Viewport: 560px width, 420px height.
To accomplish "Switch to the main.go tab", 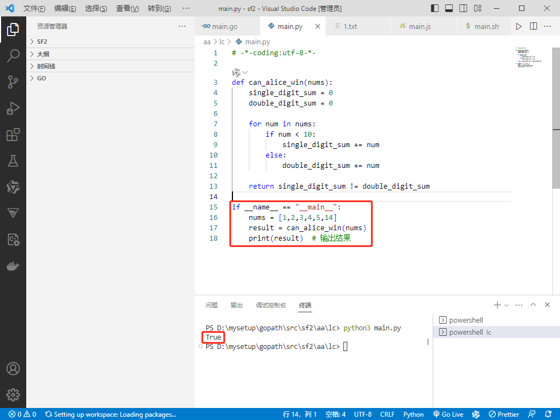I will click(x=228, y=26).
